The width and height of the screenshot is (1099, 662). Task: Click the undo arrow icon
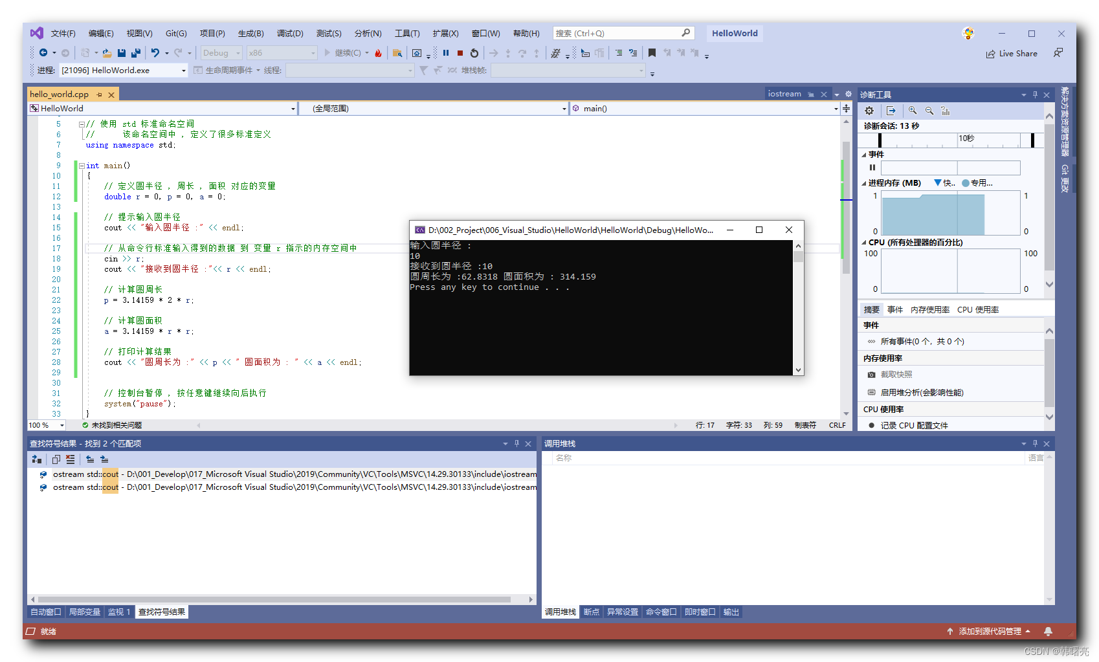click(x=155, y=53)
